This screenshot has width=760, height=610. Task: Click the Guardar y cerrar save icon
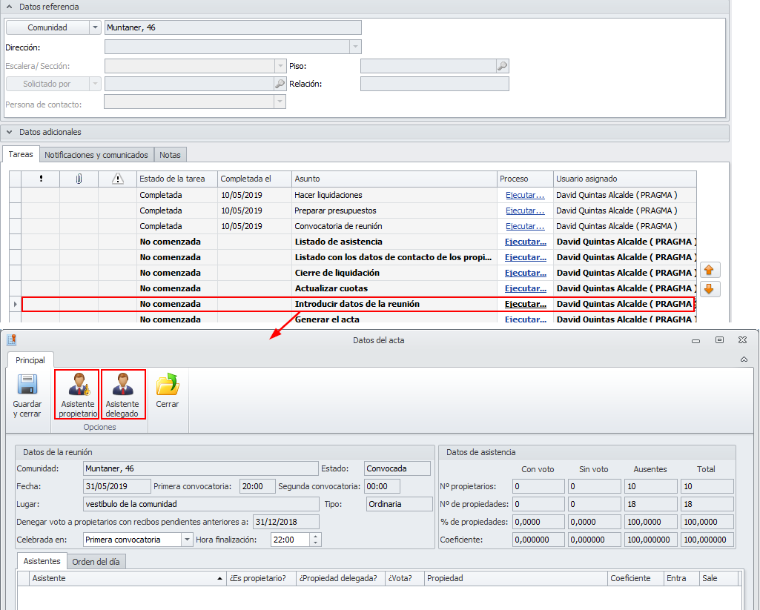27,385
